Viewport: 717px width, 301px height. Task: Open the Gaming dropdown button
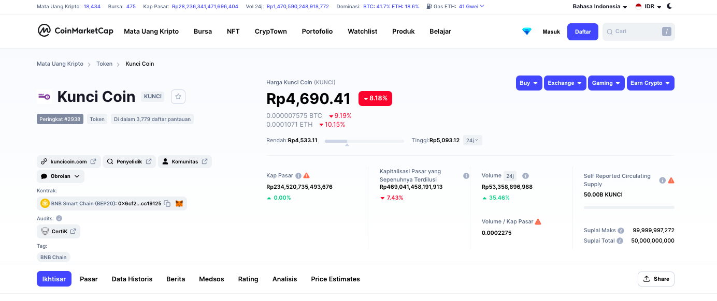(606, 83)
